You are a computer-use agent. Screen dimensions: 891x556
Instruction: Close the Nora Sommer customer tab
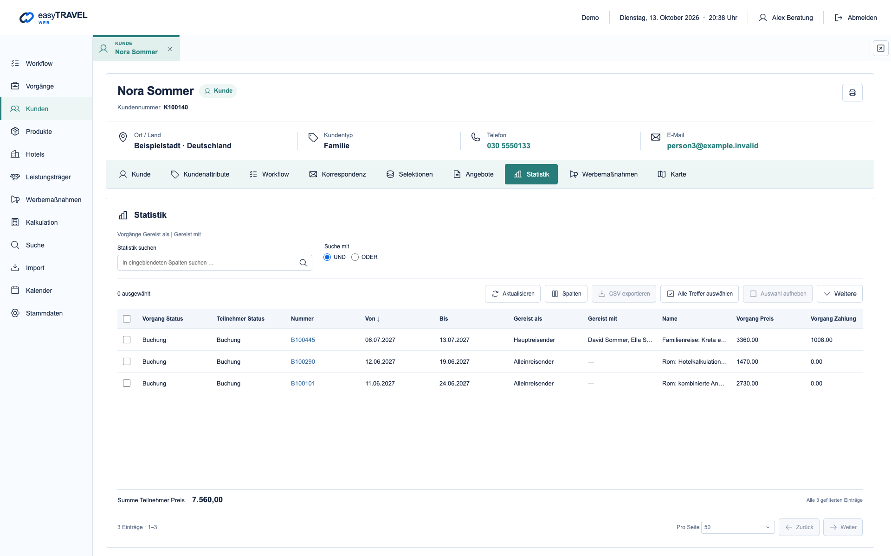coord(170,49)
